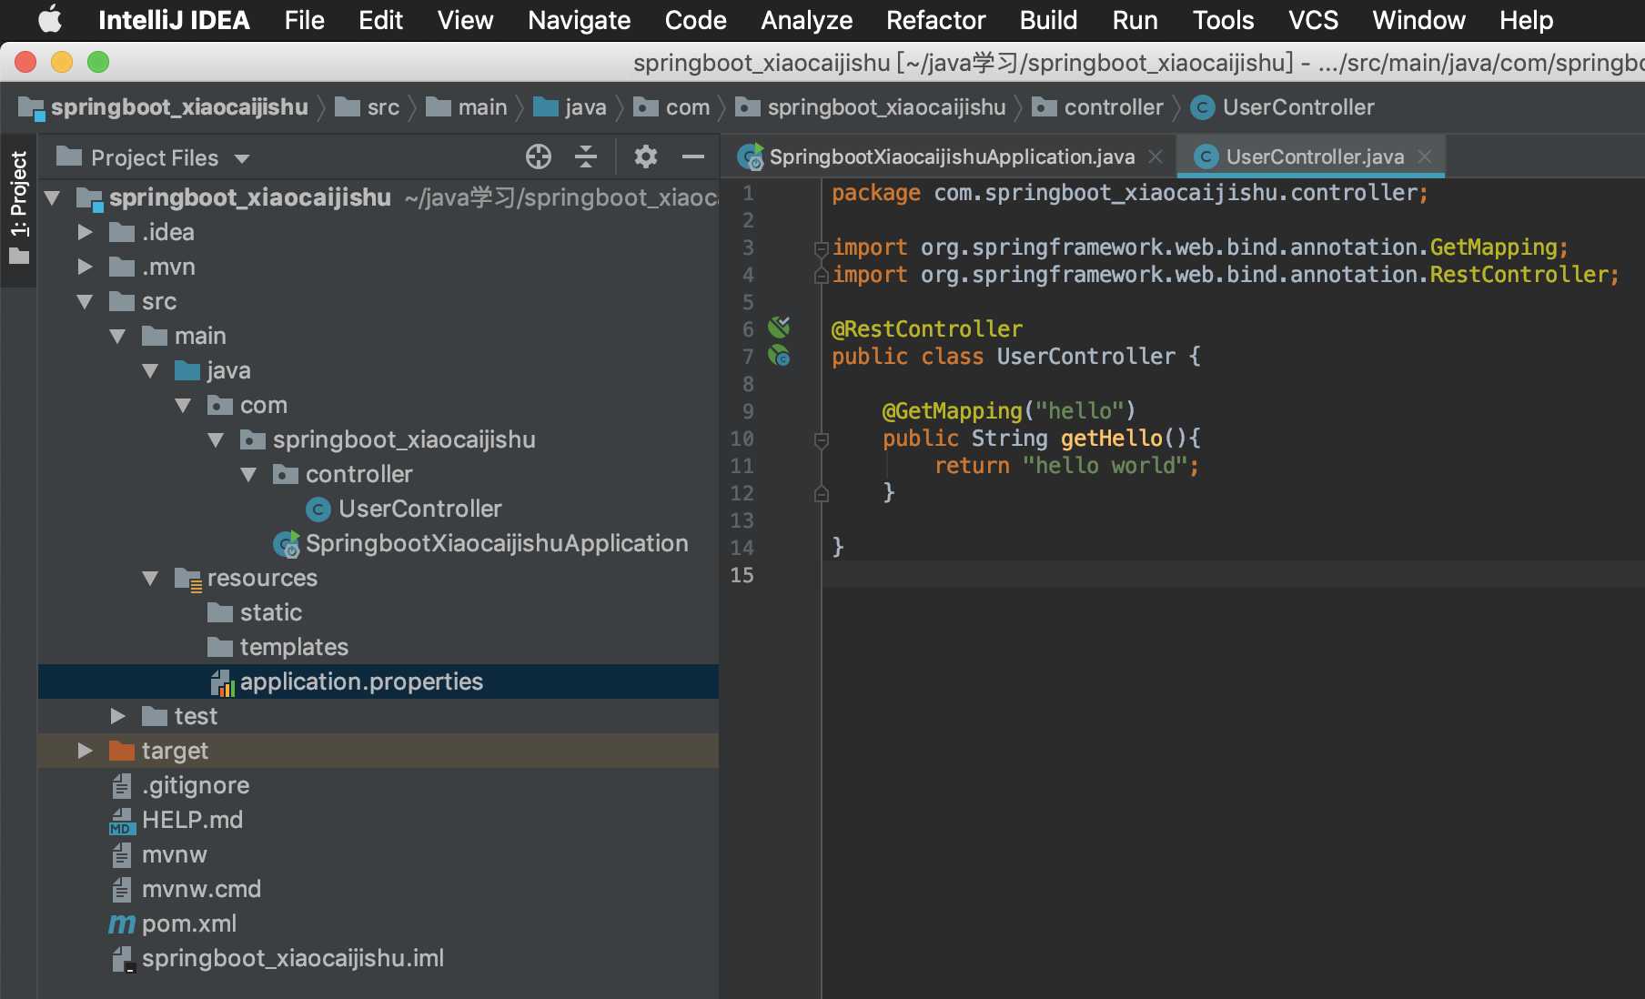Open the File menu
Image resolution: width=1645 pixels, height=999 pixels.
coord(304,20)
